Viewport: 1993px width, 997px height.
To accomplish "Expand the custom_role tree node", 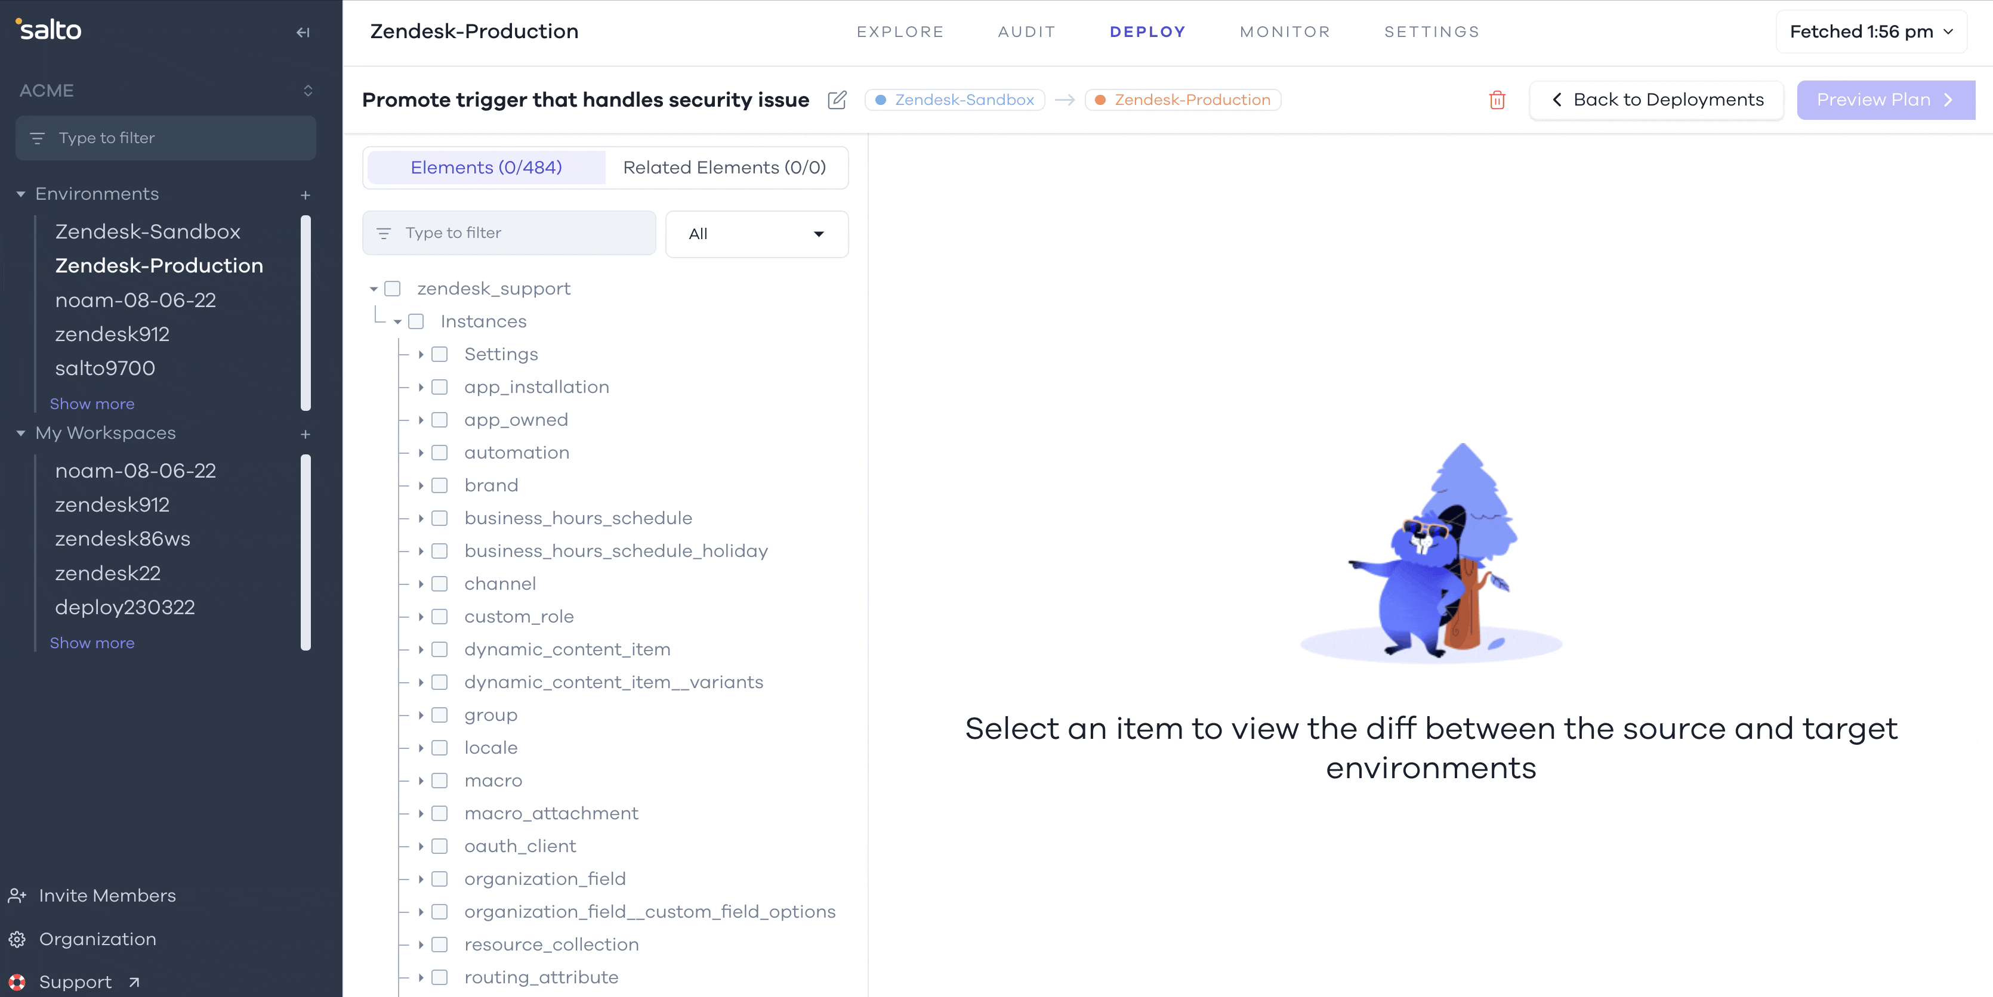I will point(421,617).
